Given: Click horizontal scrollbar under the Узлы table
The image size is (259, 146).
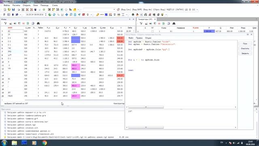Looking at the screenshot, I should [x=74, y=100].
